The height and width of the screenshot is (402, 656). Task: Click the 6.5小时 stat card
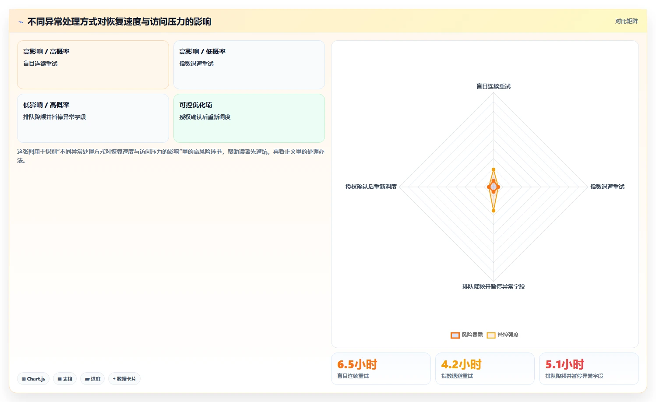click(381, 369)
